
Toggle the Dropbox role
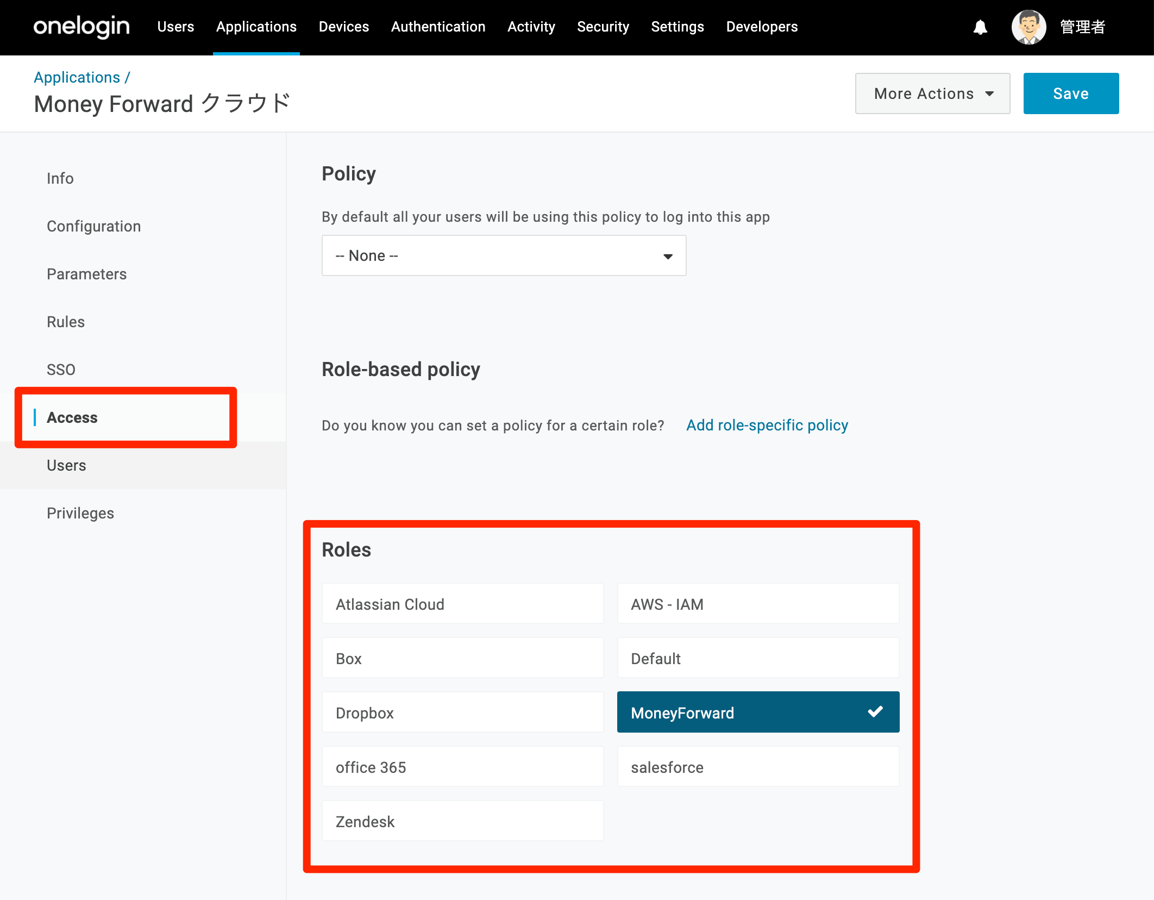click(x=462, y=712)
